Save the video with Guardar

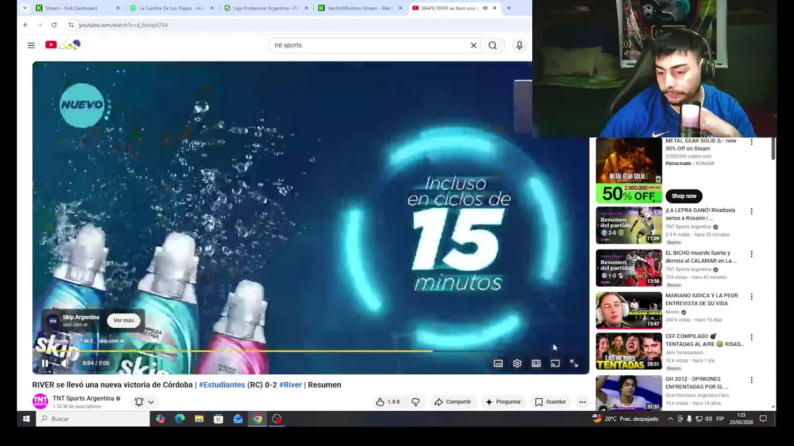point(550,402)
